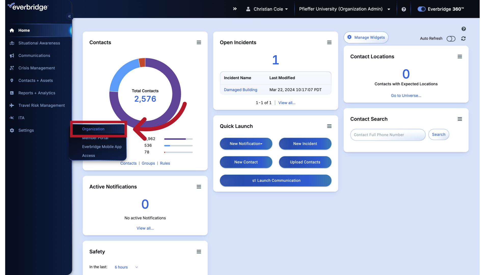
Task: Open the Open Incidents widget menu icon
Action: pyautogui.click(x=329, y=43)
